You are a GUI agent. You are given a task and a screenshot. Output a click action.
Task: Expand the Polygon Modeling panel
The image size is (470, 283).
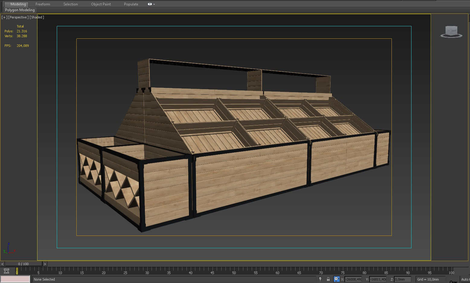(20, 10)
